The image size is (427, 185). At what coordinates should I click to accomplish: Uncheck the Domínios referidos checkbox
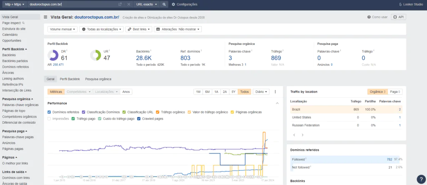[49, 112]
